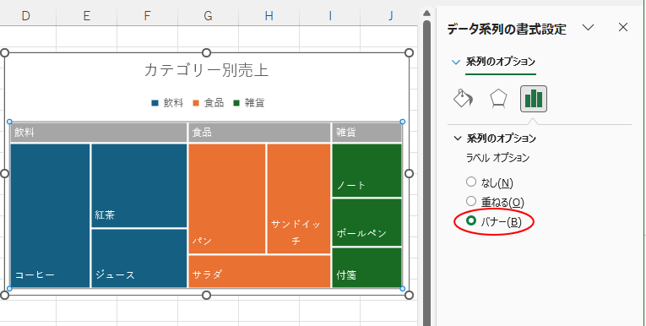This screenshot has width=646, height=326.
Task: Open the task pane options chevron
Action: pyautogui.click(x=588, y=28)
